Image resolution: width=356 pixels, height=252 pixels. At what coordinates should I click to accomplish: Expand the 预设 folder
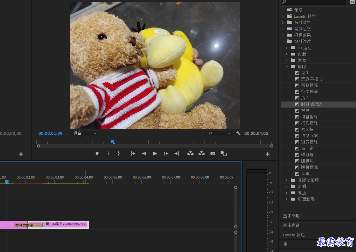pyautogui.click(x=283, y=10)
